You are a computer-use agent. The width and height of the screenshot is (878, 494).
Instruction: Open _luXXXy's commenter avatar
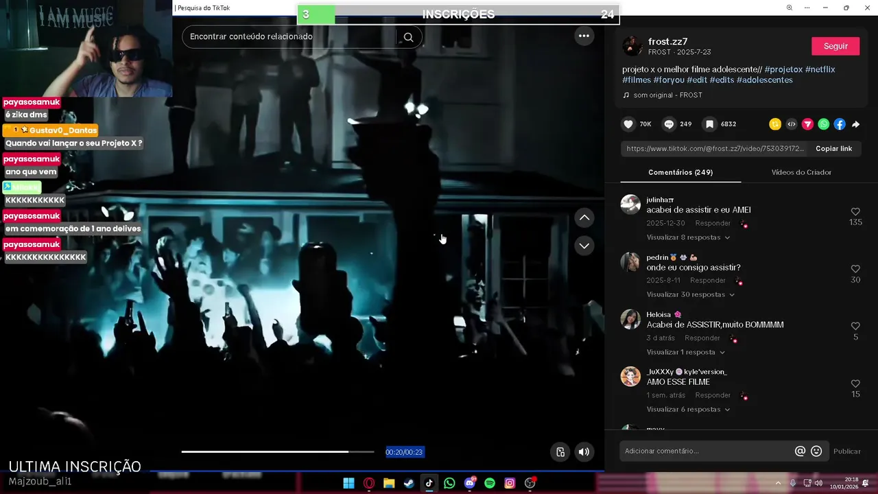[630, 376]
